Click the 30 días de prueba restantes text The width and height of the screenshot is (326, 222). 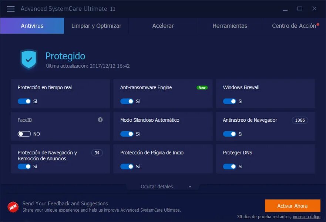point(264,217)
